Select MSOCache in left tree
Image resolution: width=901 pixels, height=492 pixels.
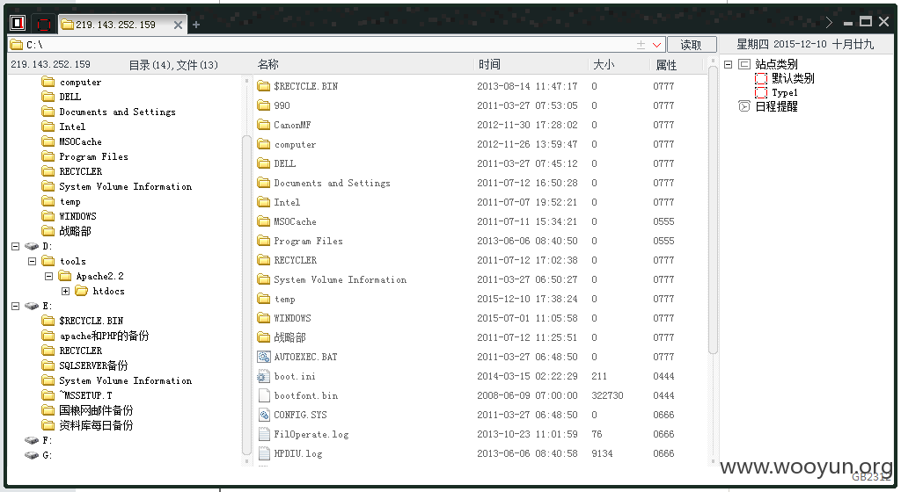click(x=80, y=141)
